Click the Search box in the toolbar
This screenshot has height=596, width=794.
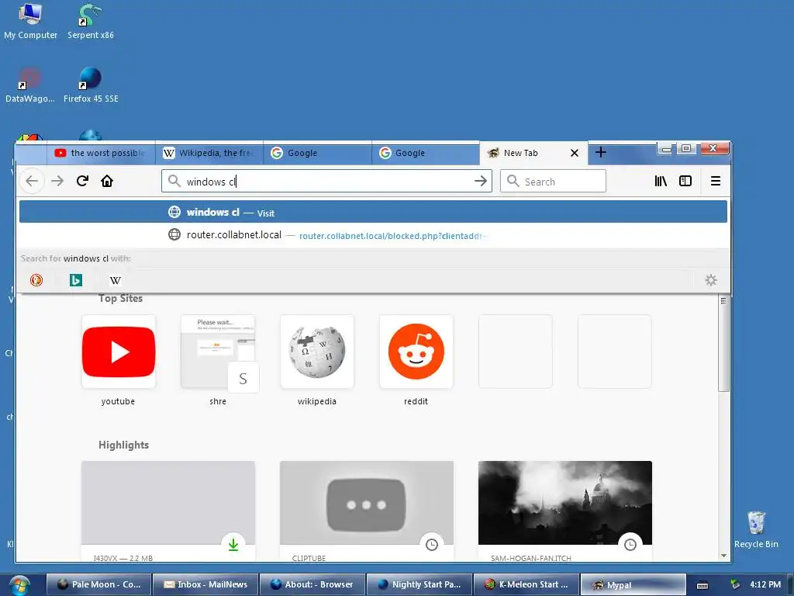553,181
